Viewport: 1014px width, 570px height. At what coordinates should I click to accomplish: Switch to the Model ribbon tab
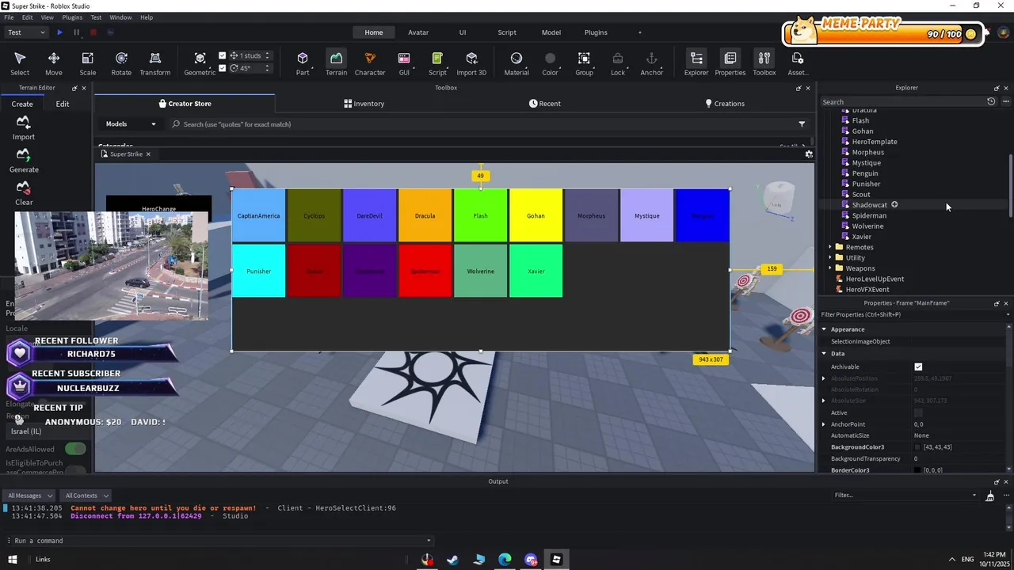click(x=551, y=32)
